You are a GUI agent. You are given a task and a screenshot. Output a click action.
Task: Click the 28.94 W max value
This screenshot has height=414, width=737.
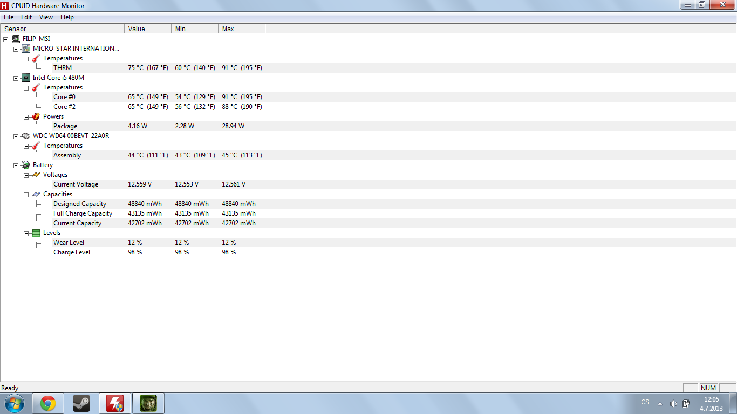coord(233,126)
